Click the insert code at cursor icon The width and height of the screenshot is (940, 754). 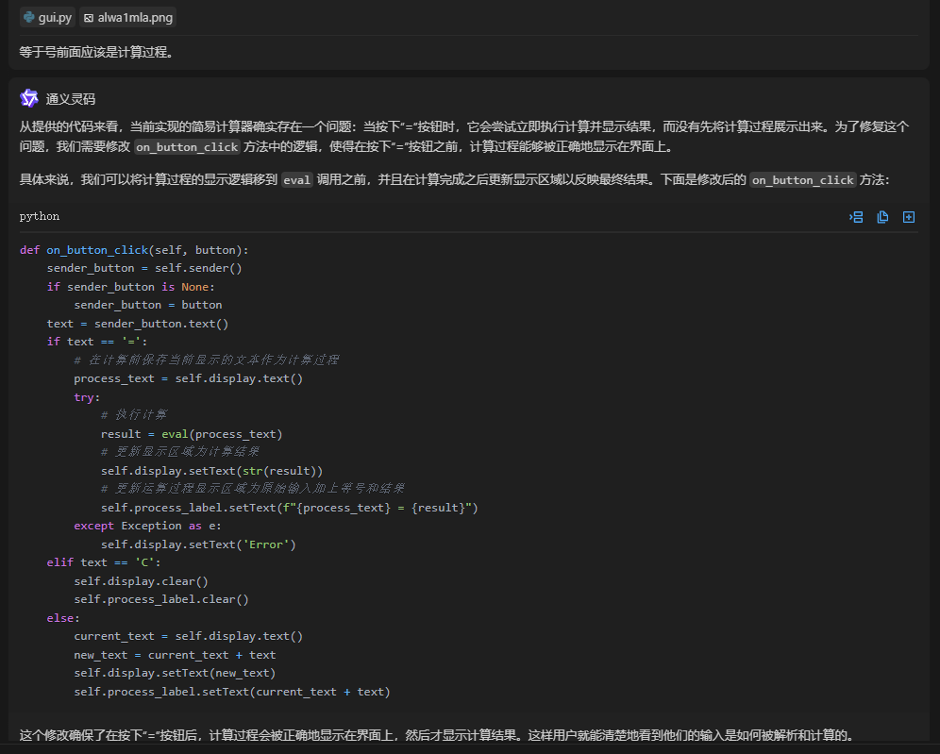(856, 217)
